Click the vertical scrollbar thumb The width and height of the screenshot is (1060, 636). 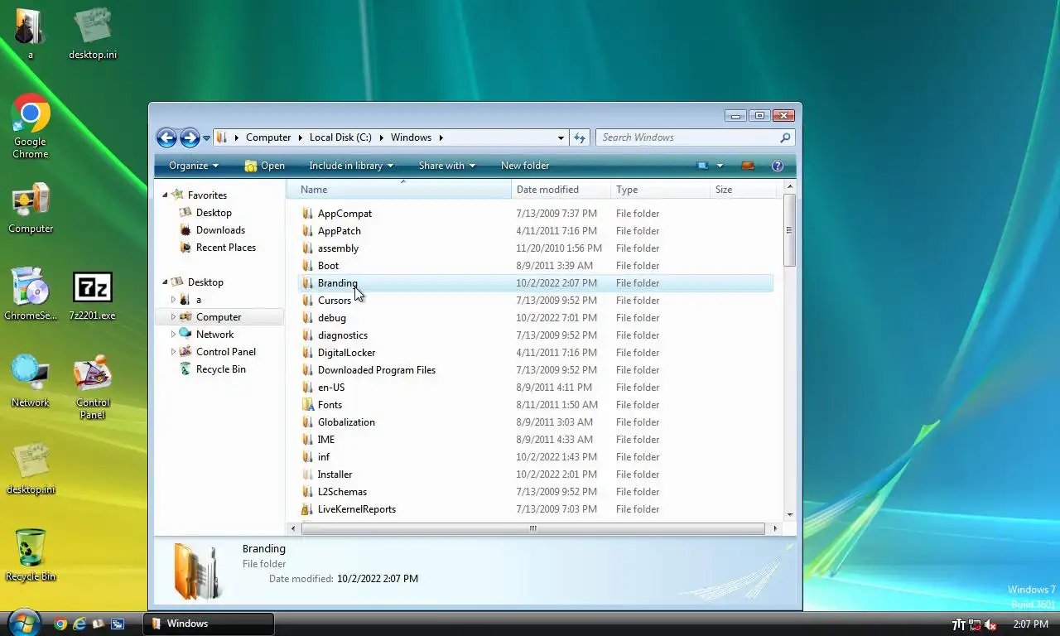789,230
